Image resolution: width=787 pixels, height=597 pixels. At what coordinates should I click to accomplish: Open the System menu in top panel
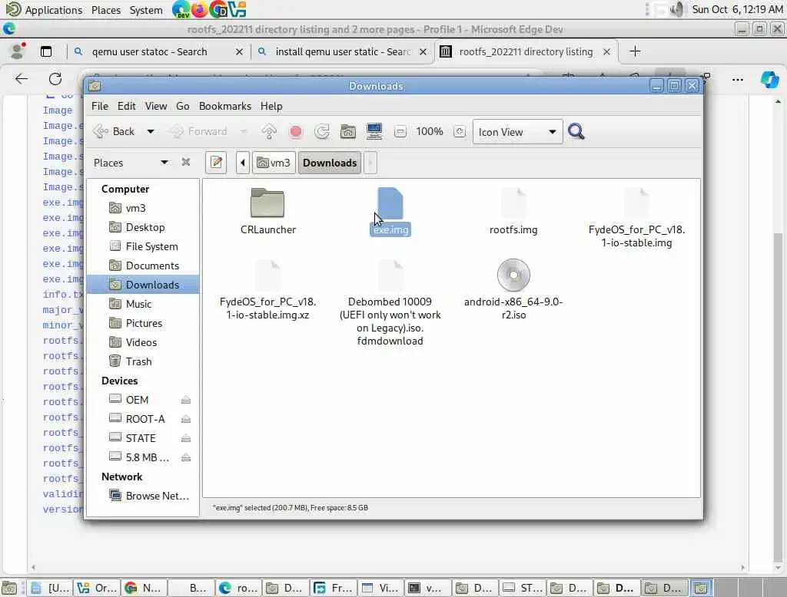pos(145,9)
